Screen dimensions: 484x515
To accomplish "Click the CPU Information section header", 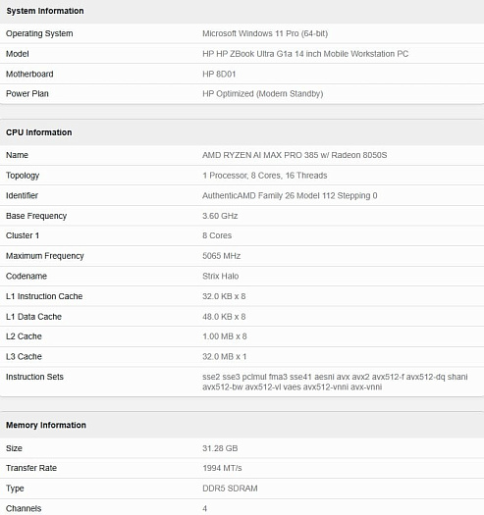I will click(x=39, y=132).
